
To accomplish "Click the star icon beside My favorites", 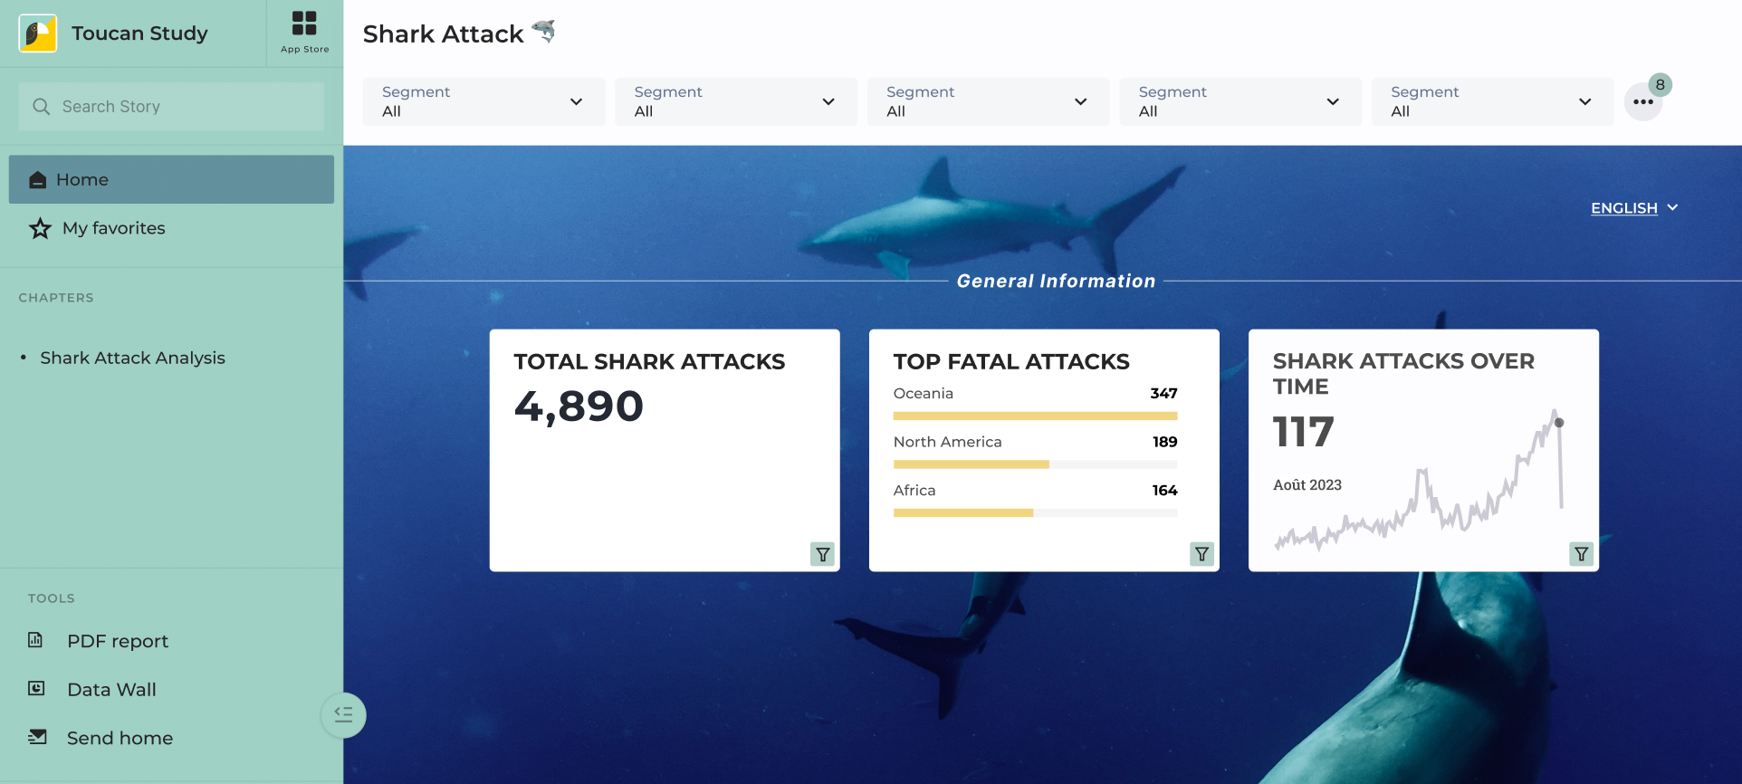I will (40, 228).
